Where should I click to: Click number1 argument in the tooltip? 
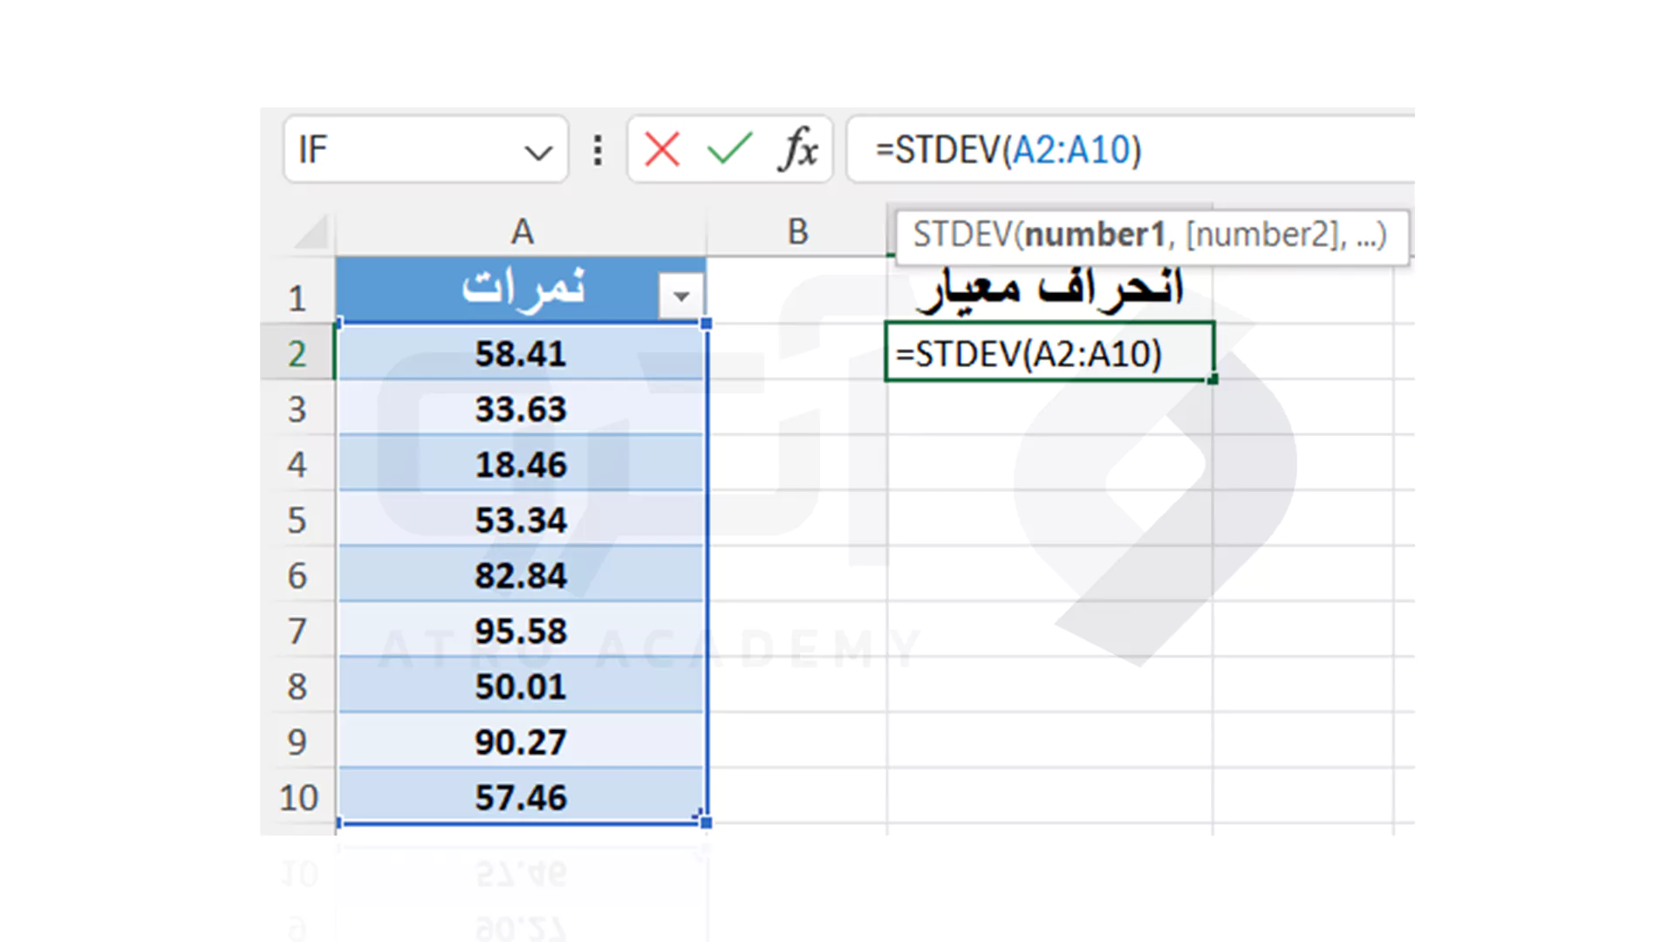(x=1094, y=235)
